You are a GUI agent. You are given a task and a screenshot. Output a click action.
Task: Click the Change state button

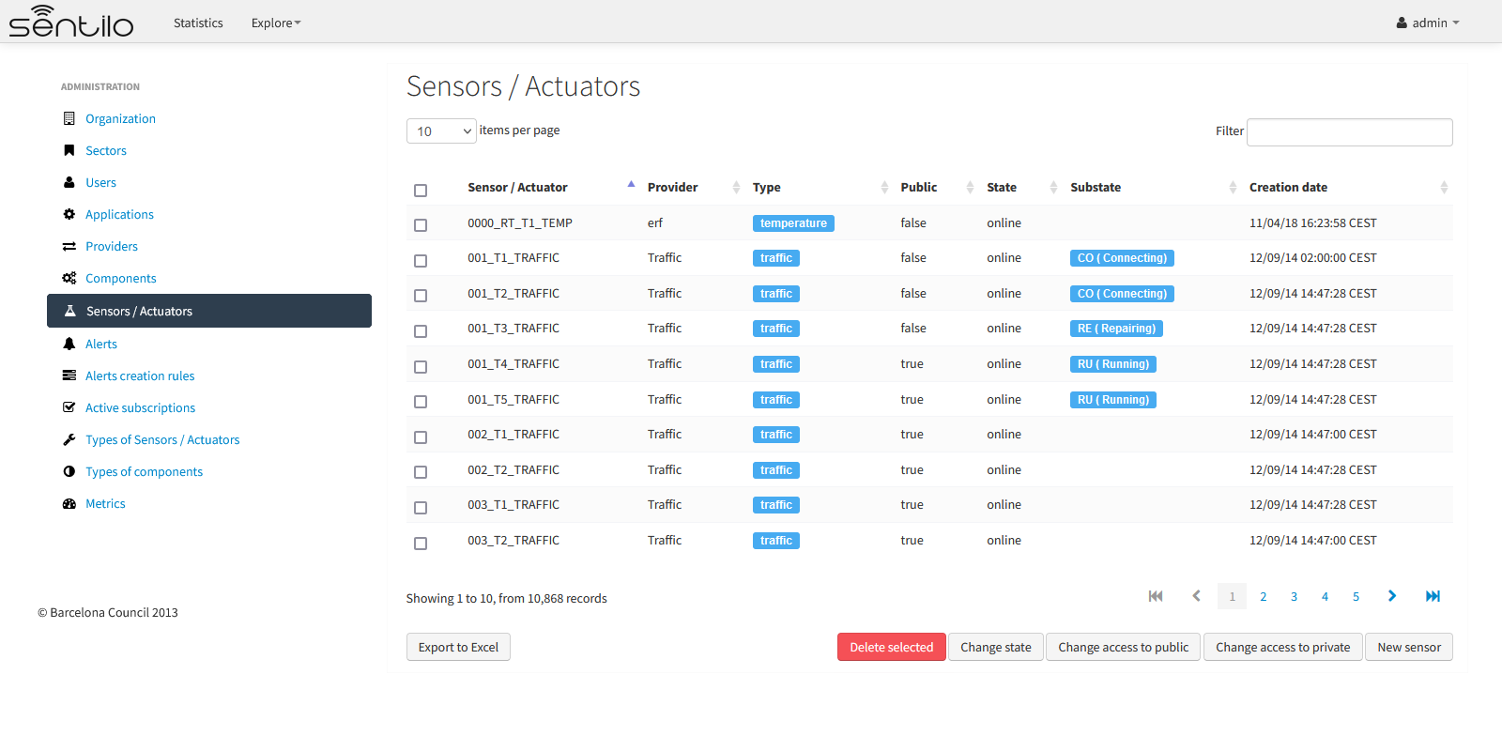coord(996,647)
